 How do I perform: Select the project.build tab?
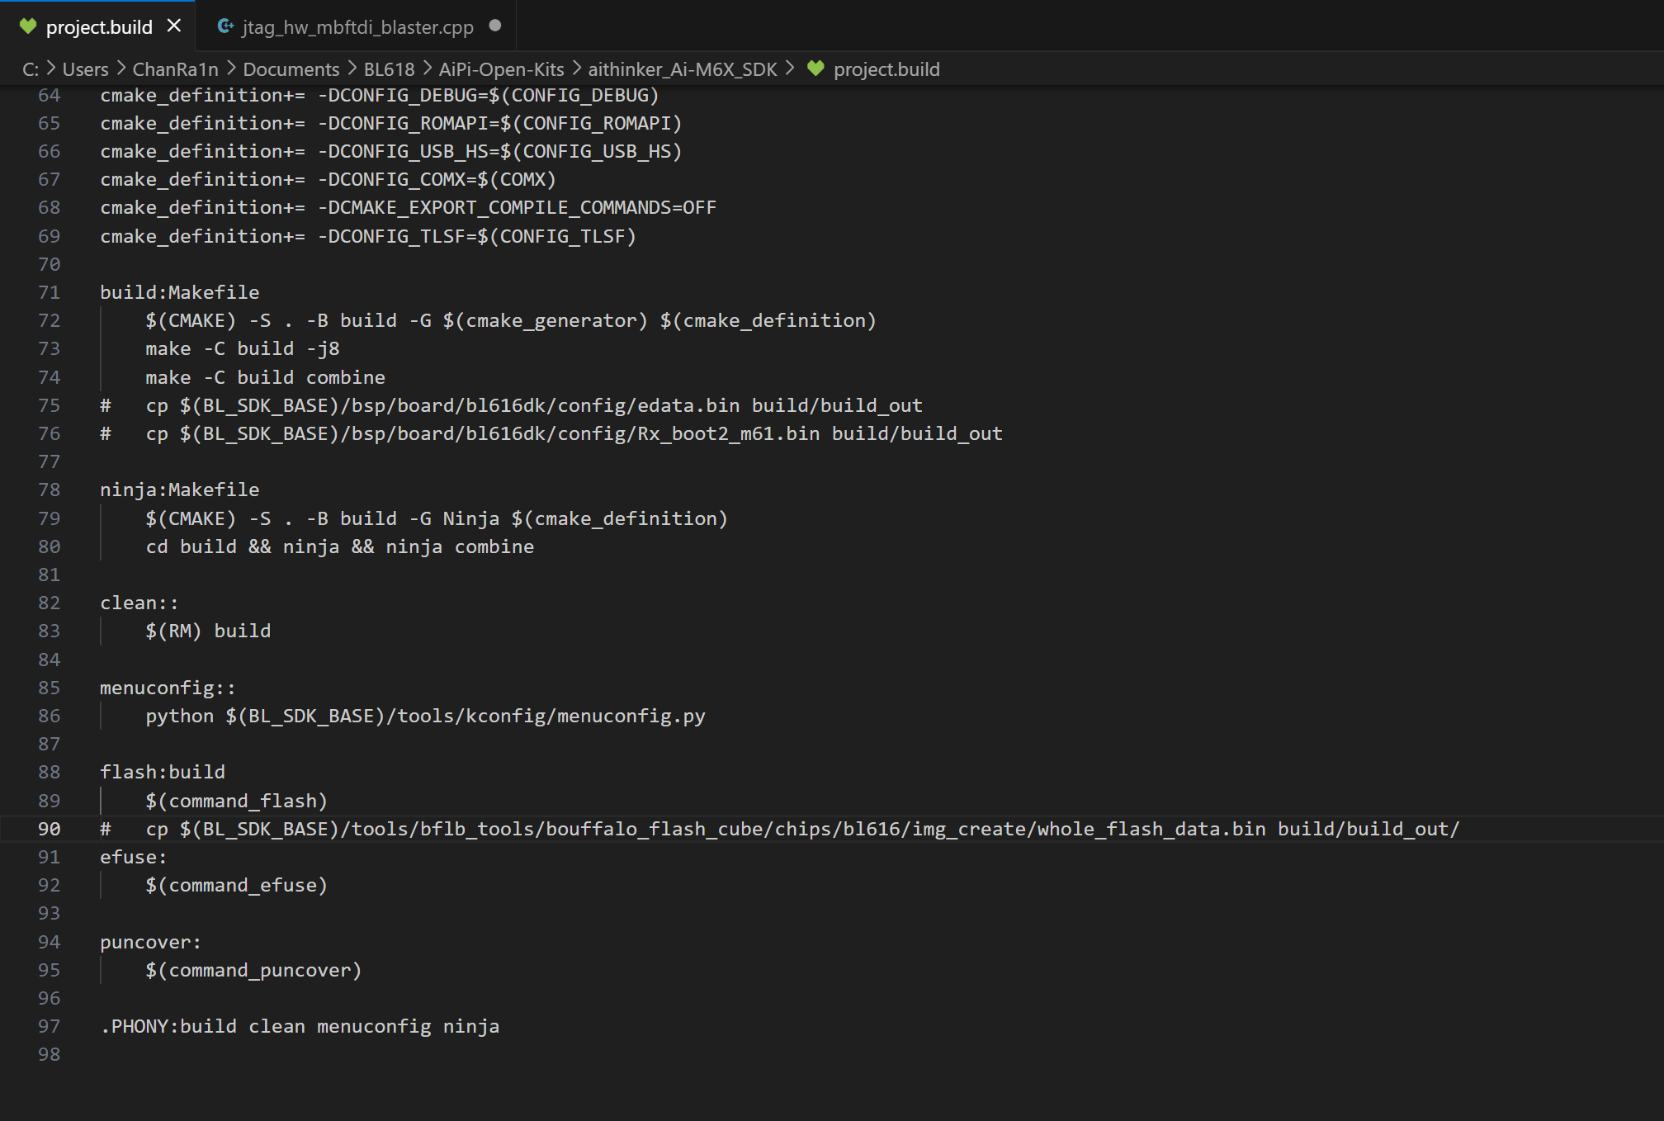pyautogui.click(x=97, y=26)
